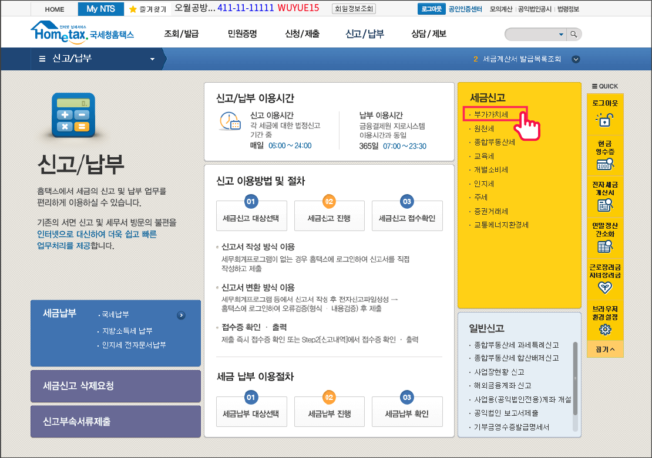This screenshot has height=458, width=652.
Task: Click the 근로장려금·자녀장려금 heart icon
Action: point(606,287)
